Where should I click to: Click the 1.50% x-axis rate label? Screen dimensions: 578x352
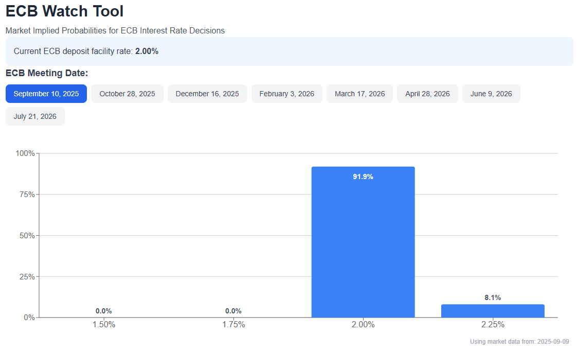(x=104, y=325)
